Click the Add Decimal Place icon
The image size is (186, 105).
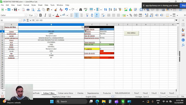click(x=147, y=15)
